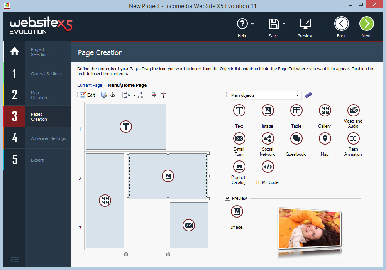
Task: Click the Next button
Action: coord(366,24)
